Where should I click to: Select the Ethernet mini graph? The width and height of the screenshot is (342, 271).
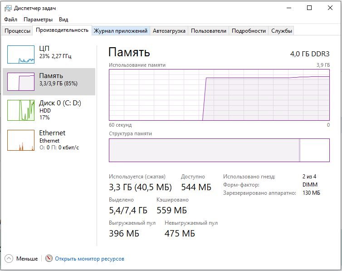[21, 140]
